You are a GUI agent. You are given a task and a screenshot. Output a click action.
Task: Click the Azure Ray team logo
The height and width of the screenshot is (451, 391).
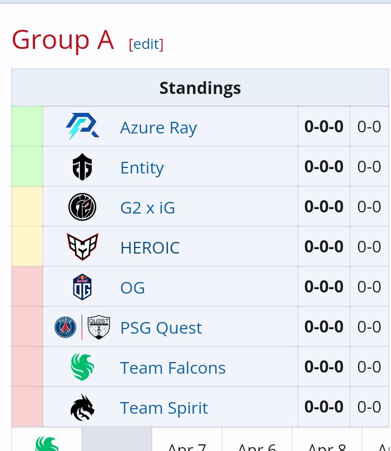(82, 127)
